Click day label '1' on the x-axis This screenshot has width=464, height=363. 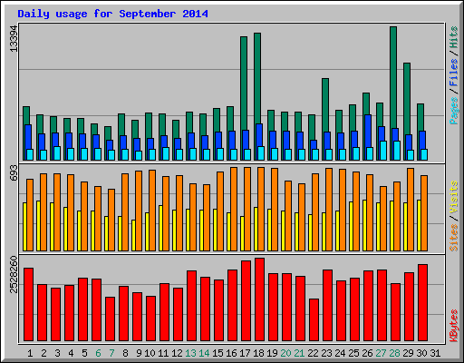[x=30, y=353]
